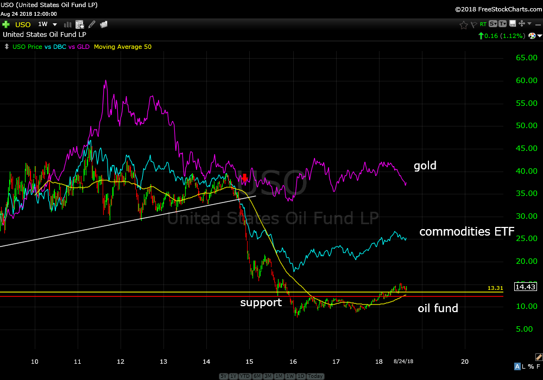
Task: Flag this USO chart
Action: [473, 24]
